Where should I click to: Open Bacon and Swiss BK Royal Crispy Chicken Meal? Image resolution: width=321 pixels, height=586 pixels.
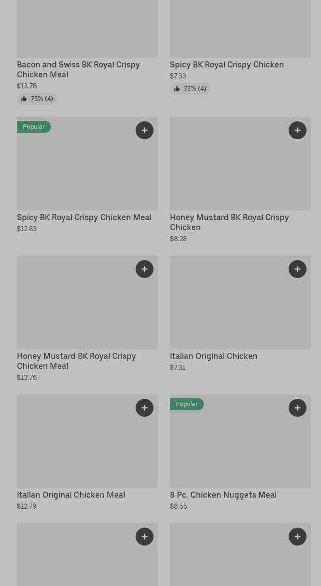click(78, 69)
